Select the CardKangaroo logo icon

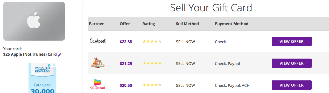point(98,63)
